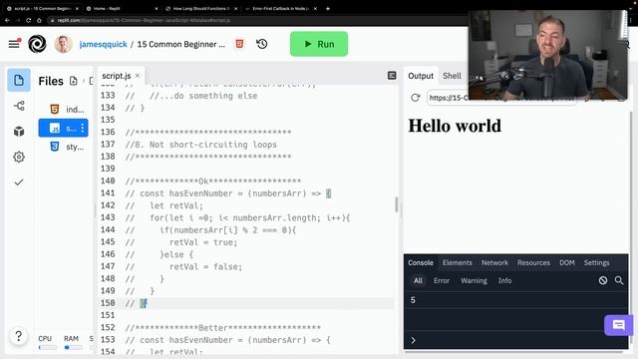Open the Version control sidebar icon

19,106
